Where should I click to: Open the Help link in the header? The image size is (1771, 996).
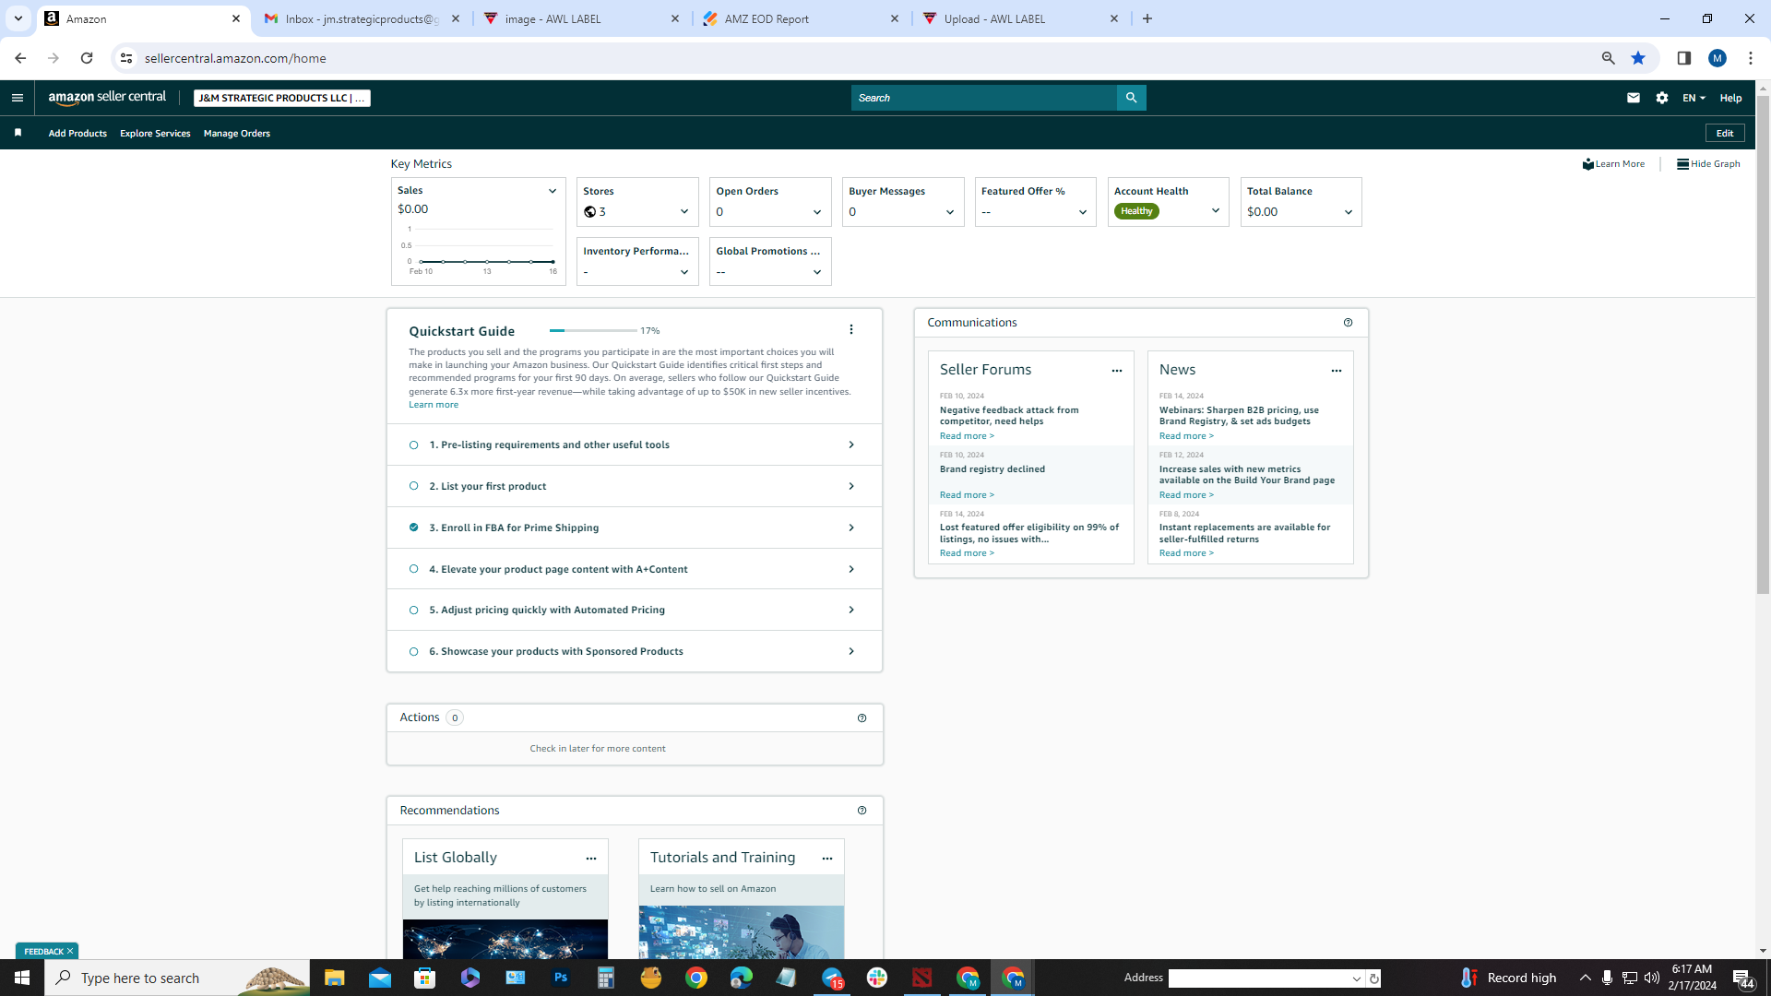point(1730,98)
